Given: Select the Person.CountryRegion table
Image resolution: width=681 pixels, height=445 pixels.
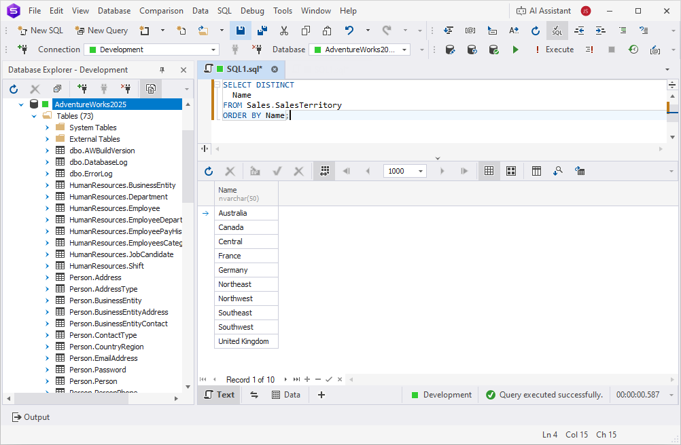Looking at the screenshot, I should tap(107, 347).
